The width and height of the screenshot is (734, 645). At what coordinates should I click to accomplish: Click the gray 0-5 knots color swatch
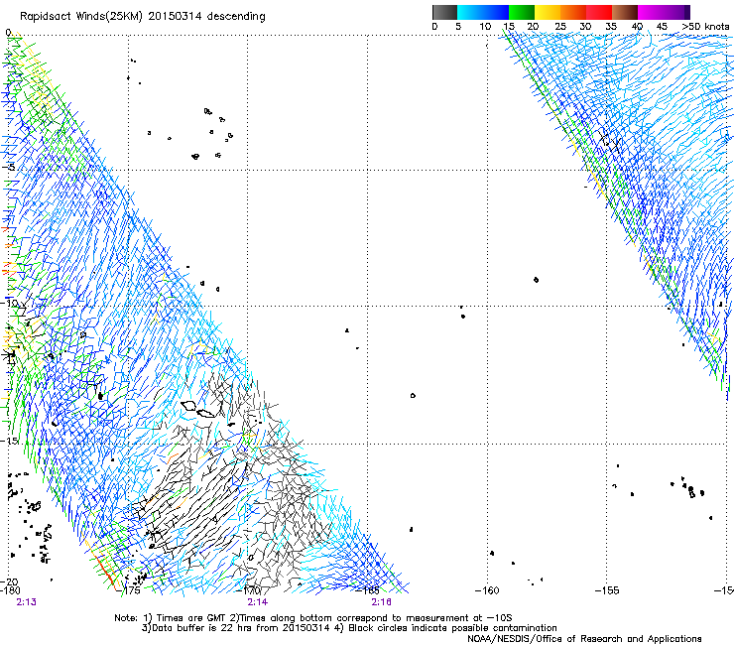tap(444, 12)
